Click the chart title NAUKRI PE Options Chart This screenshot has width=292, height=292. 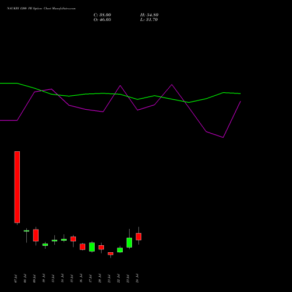(41, 9)
